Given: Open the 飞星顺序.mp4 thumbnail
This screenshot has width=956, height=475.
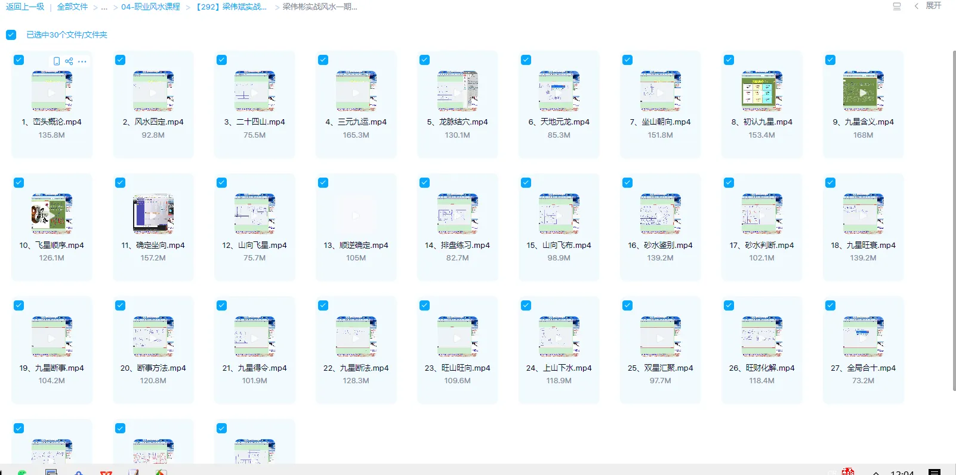Looking at the screenshot, I should 52,214.
